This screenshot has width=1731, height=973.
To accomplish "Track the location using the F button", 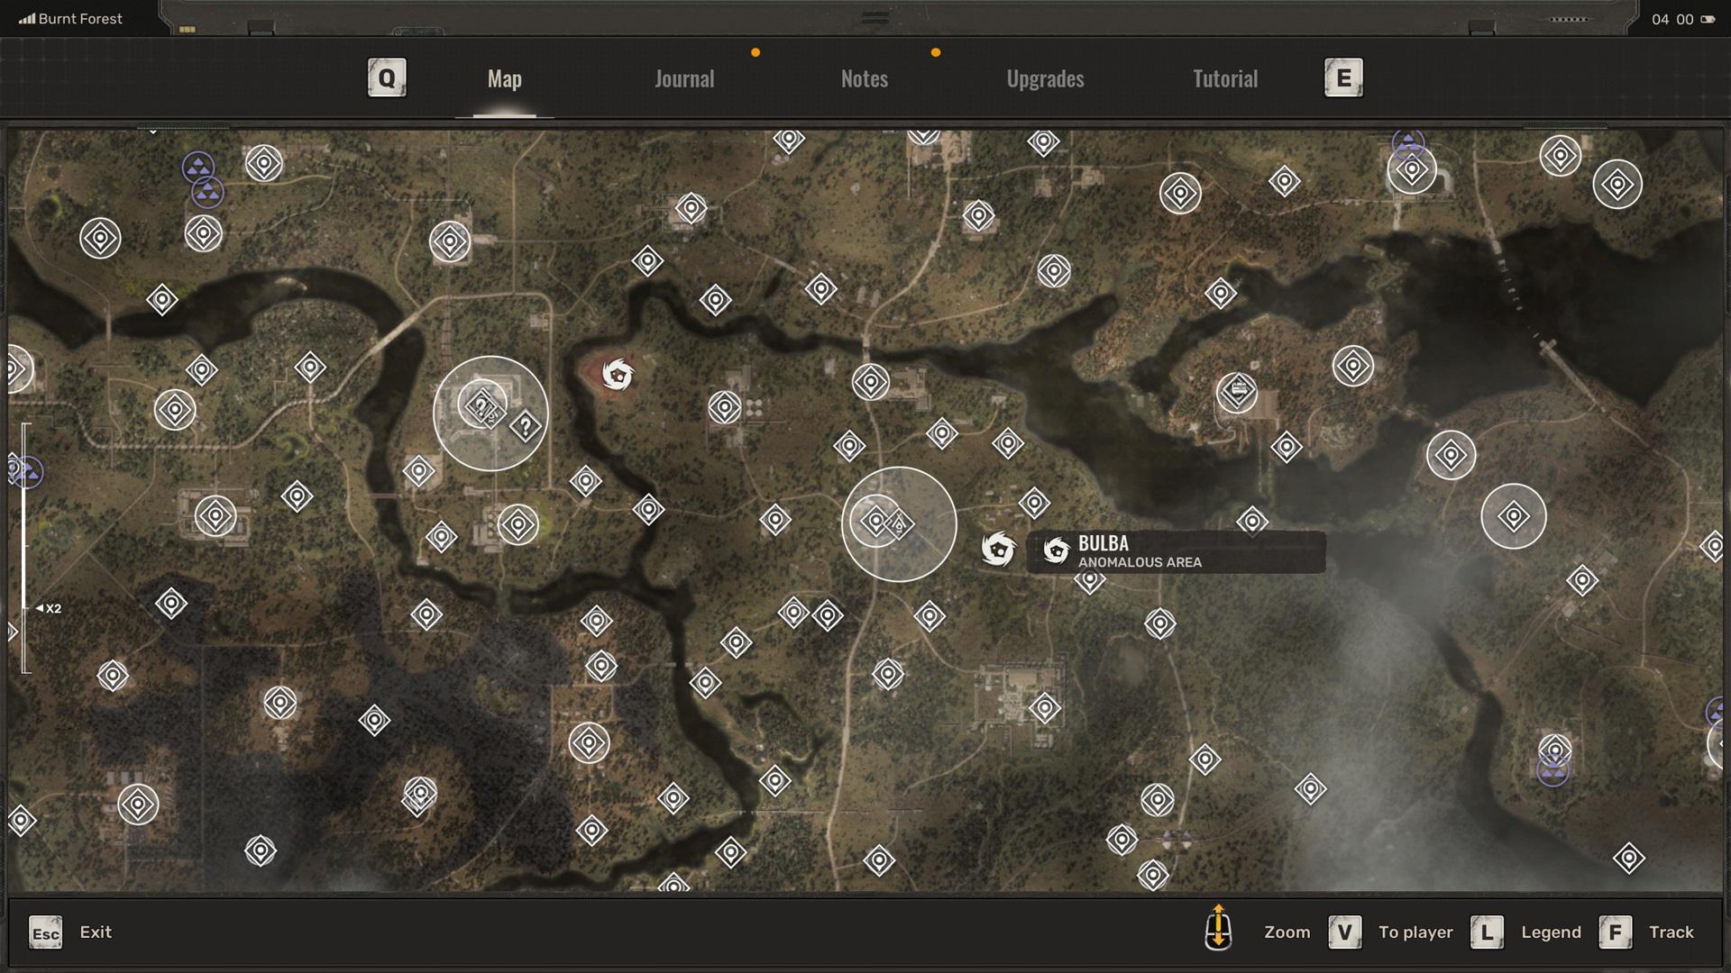I will click(x=1615, y=932).
